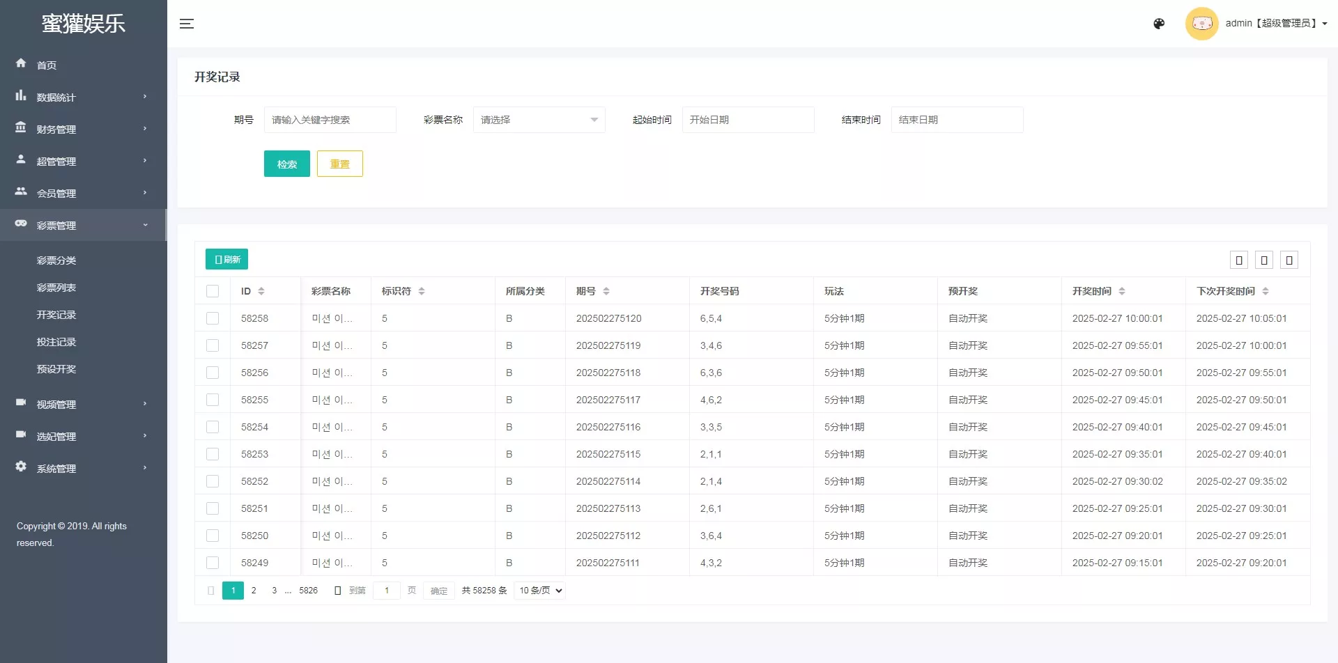The width and height of the screenshot is (1338, 663).
Task: Open 投注记录 in the sidebar submenu
Action: click(56, 342)
